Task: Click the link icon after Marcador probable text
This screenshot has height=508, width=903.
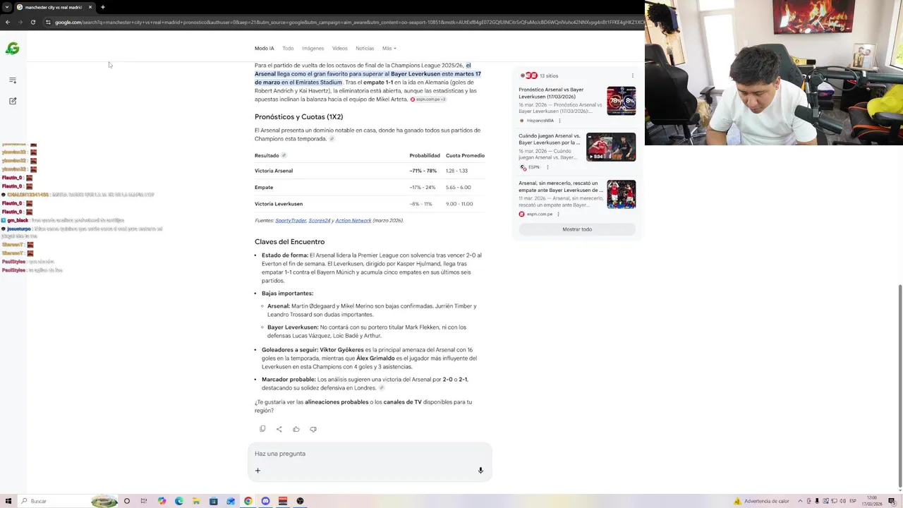Action: coord(382,388)
